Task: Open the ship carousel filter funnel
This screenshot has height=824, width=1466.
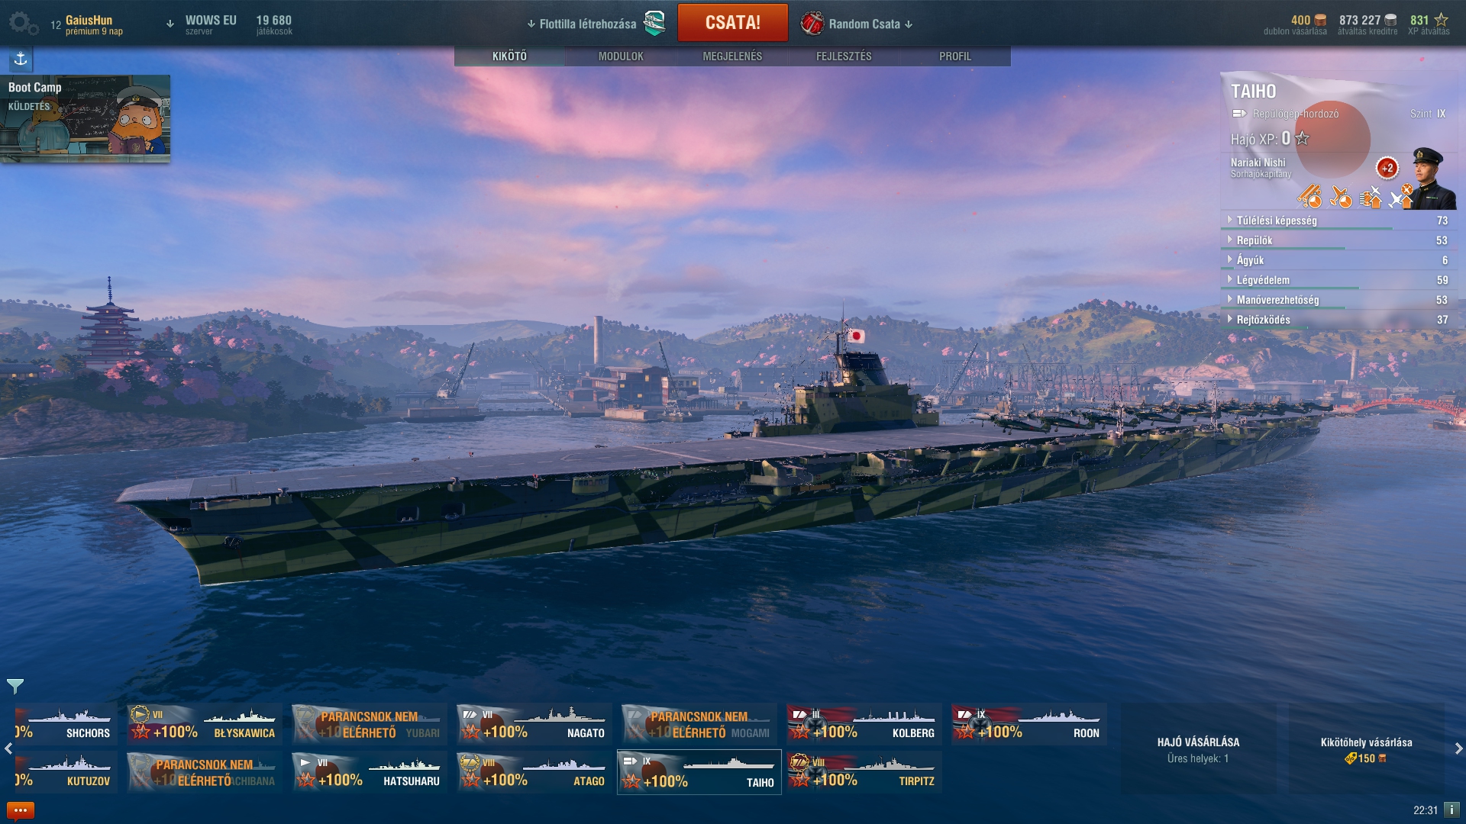Action: pyautogui.click(x=15, y=686)
